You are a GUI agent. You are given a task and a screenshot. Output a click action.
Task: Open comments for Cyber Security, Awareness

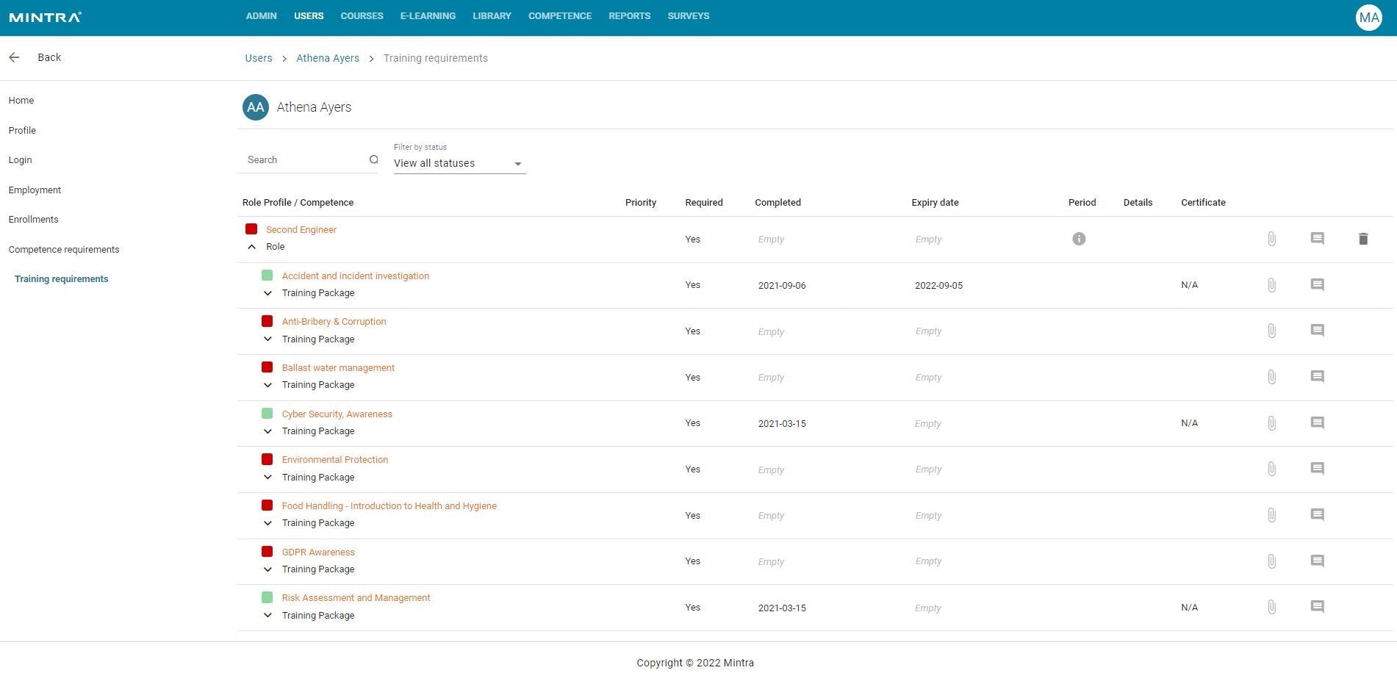[1317, 423]
